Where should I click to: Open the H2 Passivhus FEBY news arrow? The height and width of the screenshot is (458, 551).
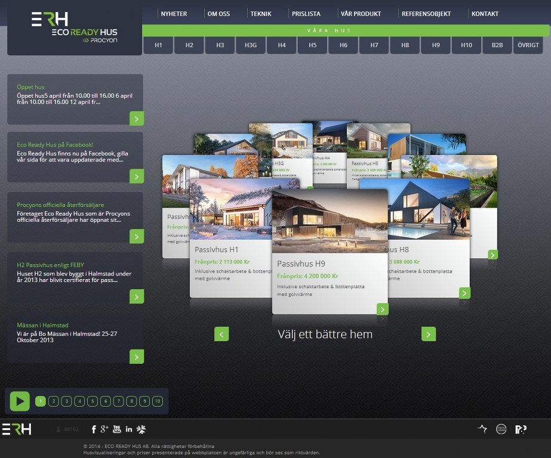click(x=137, y=296)
